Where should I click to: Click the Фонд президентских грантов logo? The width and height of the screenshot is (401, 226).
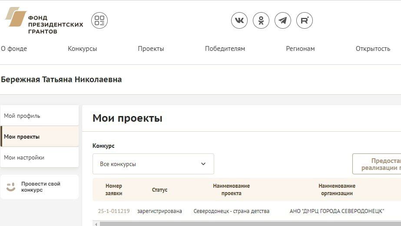(x=44, y=20)
